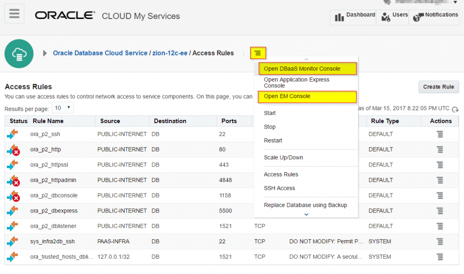Click the status icon for ora_p2_dbconsole
Image resolution: width=464 pixels, height=274 pixels.
tap(12, 195)
